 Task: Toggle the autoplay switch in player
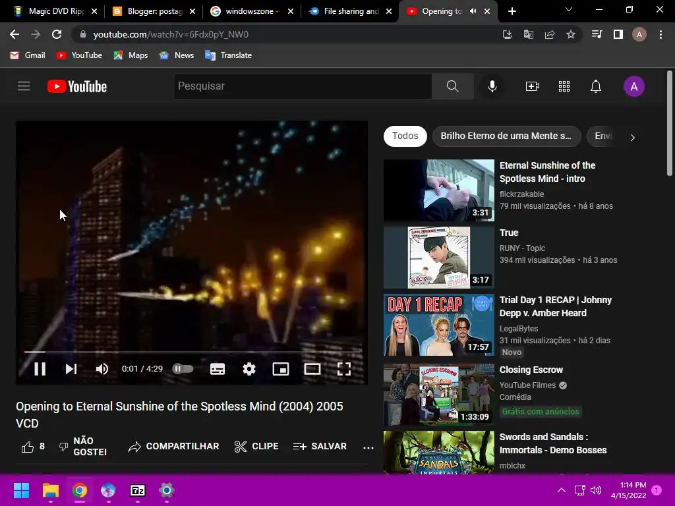183,369
